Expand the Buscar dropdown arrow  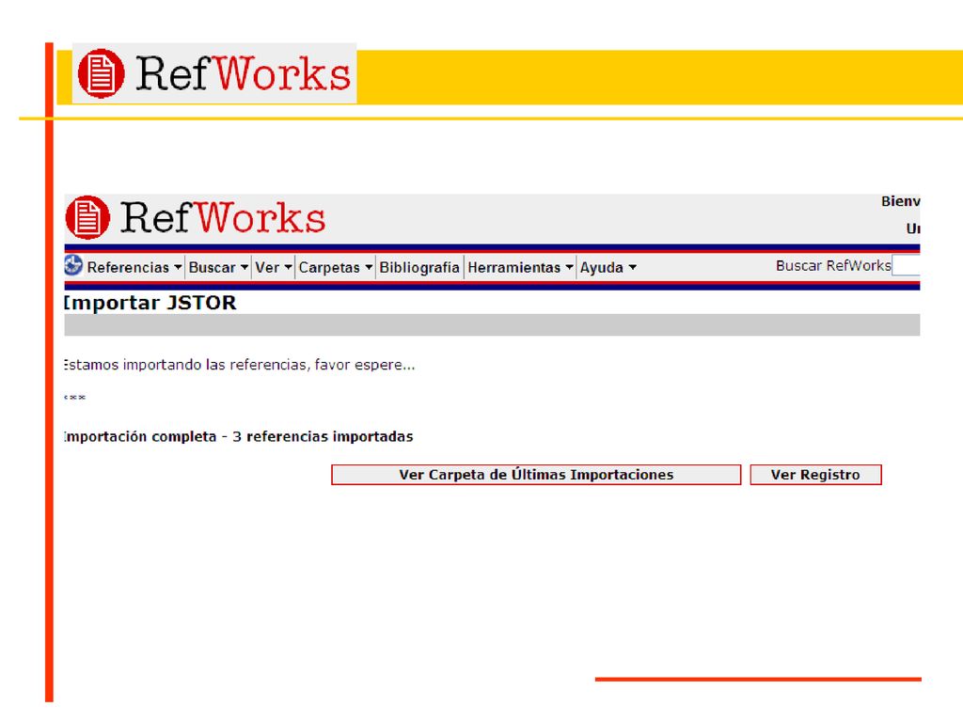pyautogui.click(x=244, y=267)
